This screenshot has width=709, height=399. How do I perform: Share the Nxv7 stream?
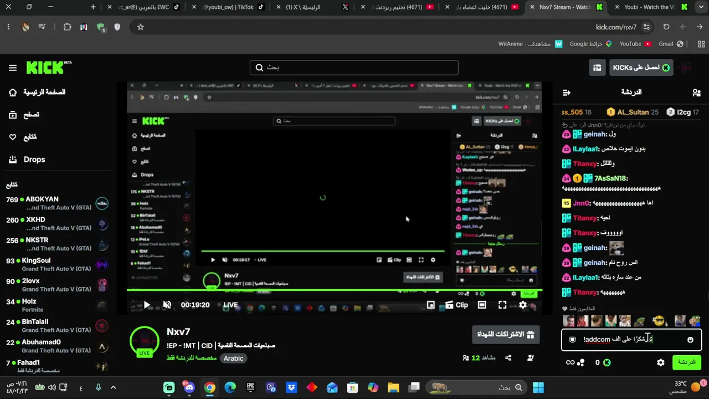point(508,358)
